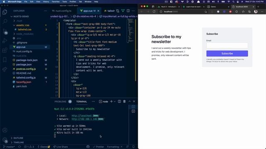Open Explorer more actions ellipsis
The height and width of the screenshot is (149, 266).
45,11
